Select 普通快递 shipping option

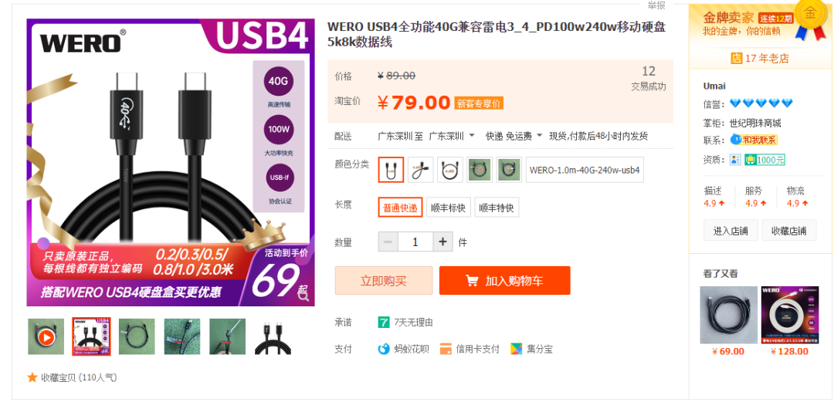401,208
